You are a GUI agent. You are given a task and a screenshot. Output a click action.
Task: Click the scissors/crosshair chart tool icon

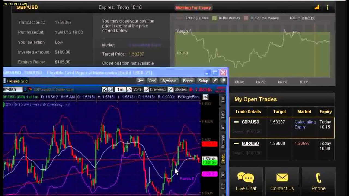coord(104,90)
